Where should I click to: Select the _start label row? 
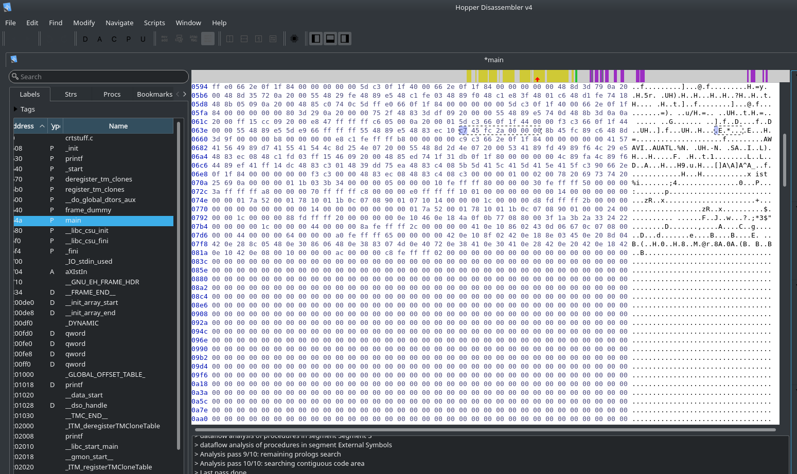94,169
